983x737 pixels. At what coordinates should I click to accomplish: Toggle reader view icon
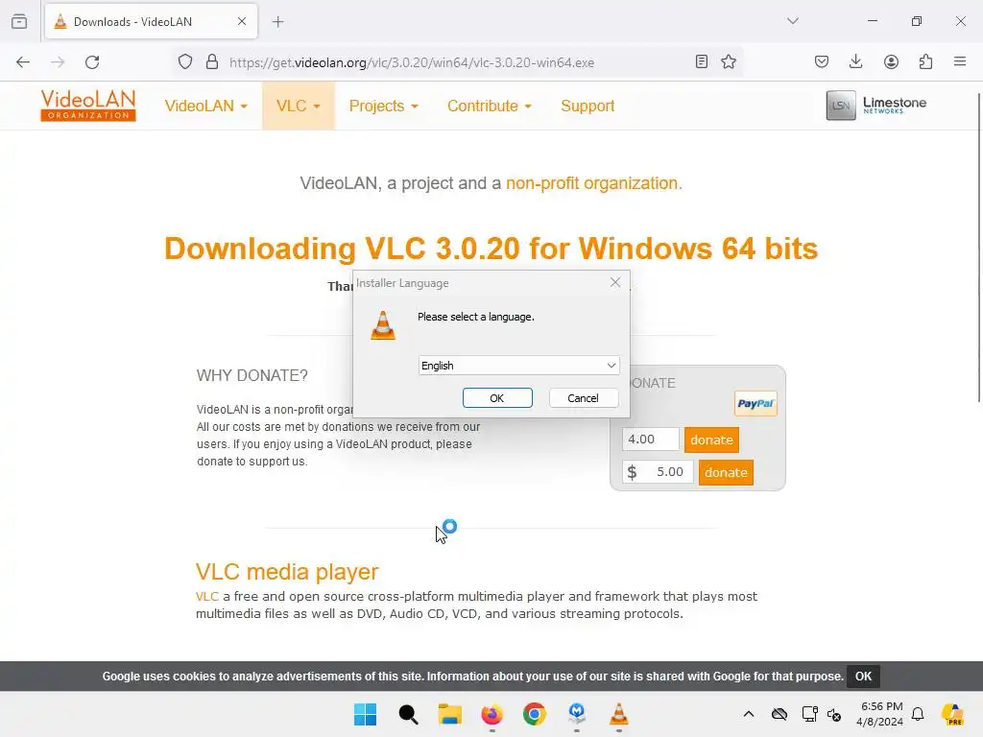tap(702, 61)
